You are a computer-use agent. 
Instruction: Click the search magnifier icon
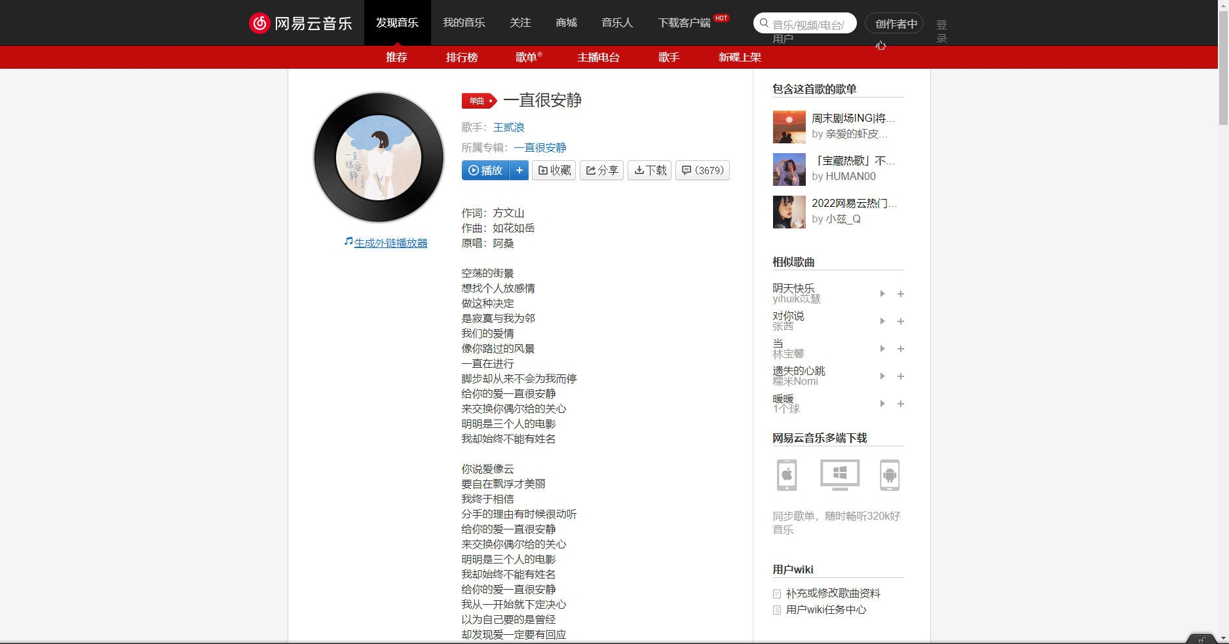[764, 23]
